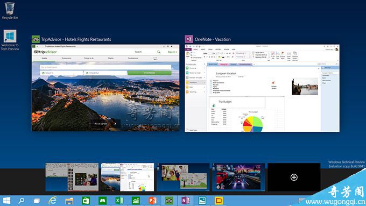Click the TripAdvisor owl taskbar icon
Image resolution: width=366 pixels, height=206 pixels.
(169, 201)
